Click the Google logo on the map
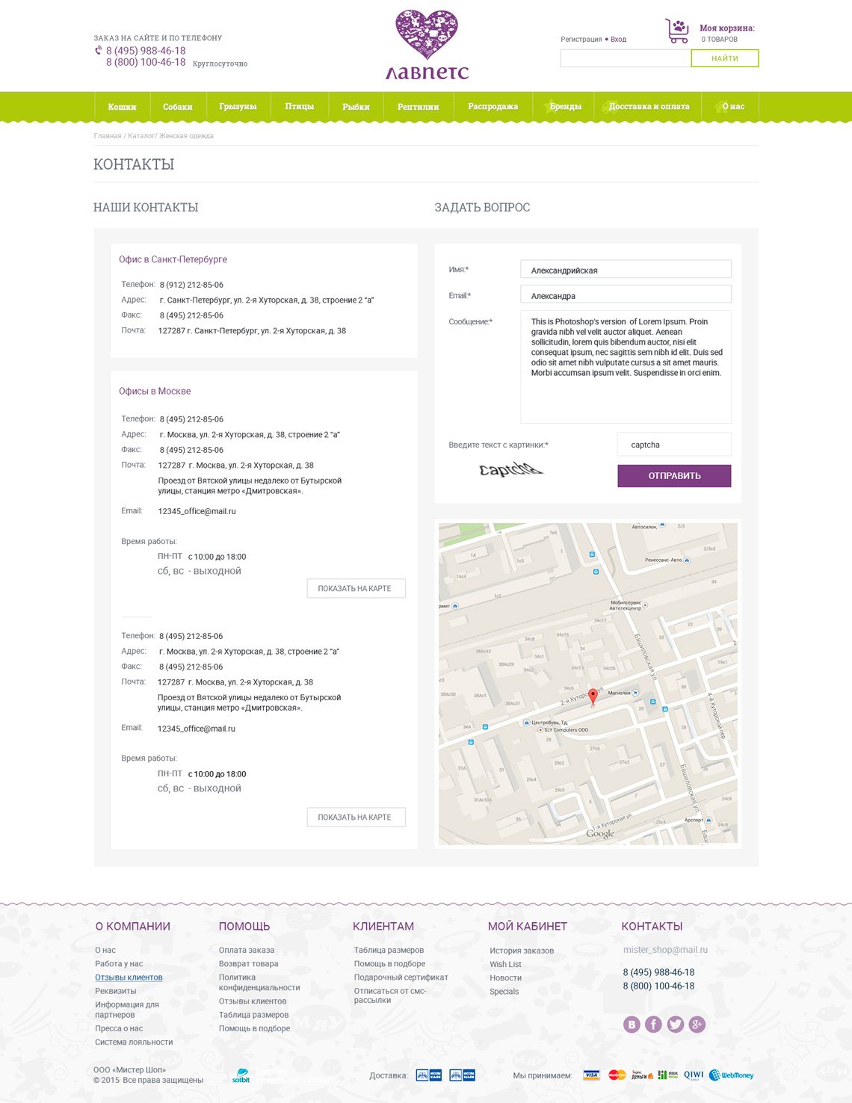Screen dimensions: 852x1103 click(x=600, y=833)
